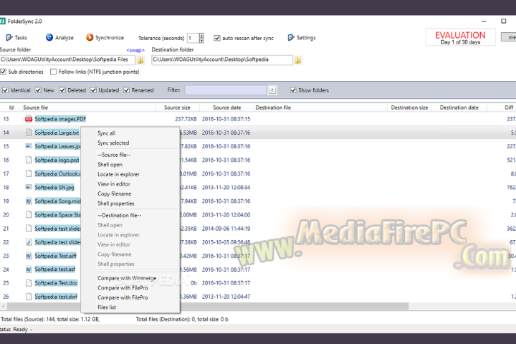Select source Copy filename entry
516x344 pixels.
pyautogui.click(x=115, y=194)
